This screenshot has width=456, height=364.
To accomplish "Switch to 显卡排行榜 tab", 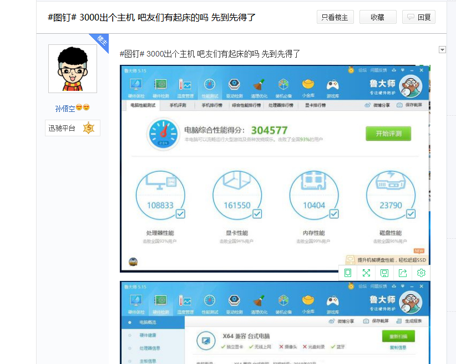I will [316, 105].
